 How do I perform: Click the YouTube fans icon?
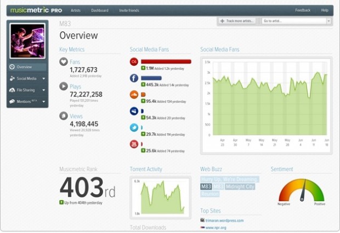[x=133, y=144]
